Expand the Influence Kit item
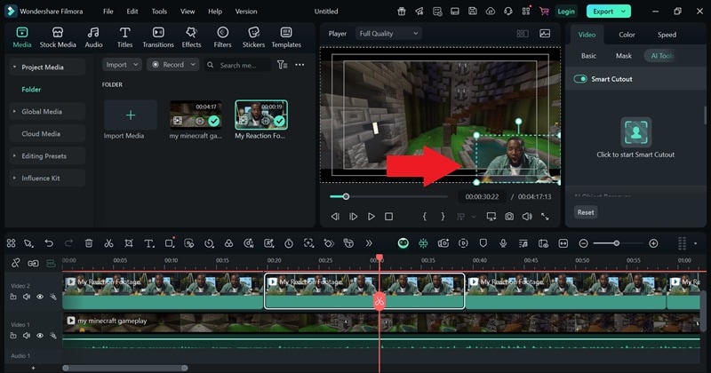The width and height of the screenshot is (711, 373). pos(14,179)
